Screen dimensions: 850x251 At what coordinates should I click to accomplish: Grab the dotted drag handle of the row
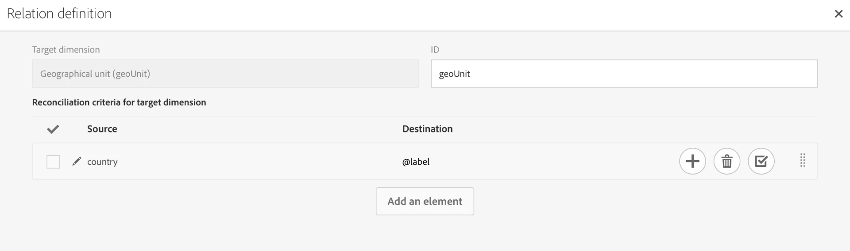click(x=802, y=160)
